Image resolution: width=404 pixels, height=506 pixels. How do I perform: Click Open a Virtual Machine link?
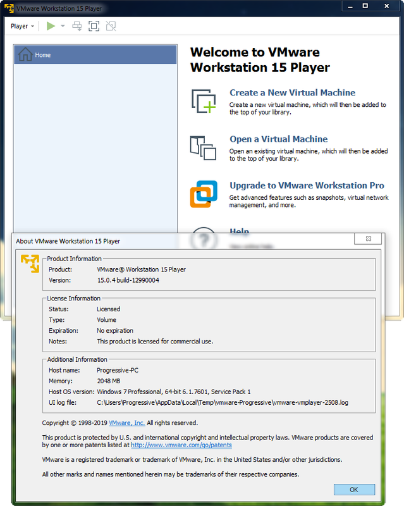[278, 139]
